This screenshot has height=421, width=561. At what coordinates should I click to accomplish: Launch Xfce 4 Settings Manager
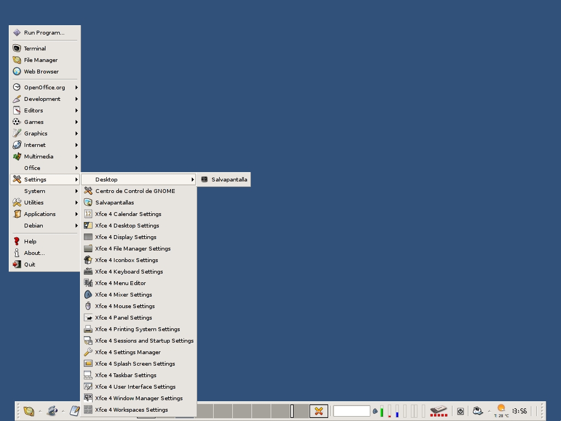coord(139,352)
